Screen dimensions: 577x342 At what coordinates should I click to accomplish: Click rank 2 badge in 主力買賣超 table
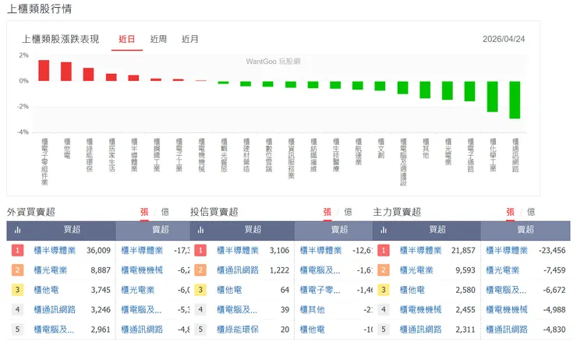tap(384, 270)
